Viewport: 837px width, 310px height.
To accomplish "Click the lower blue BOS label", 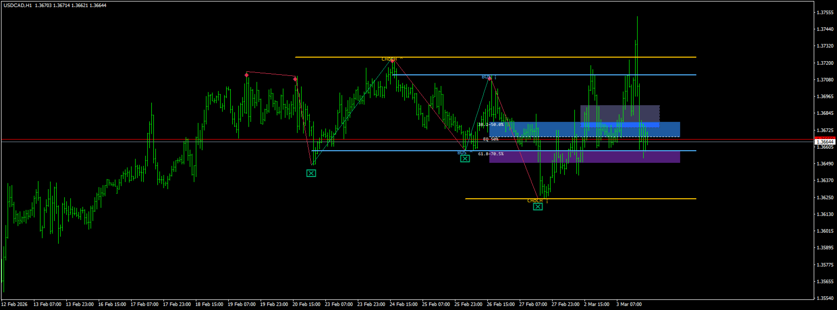I will click(x=462, y=153).
